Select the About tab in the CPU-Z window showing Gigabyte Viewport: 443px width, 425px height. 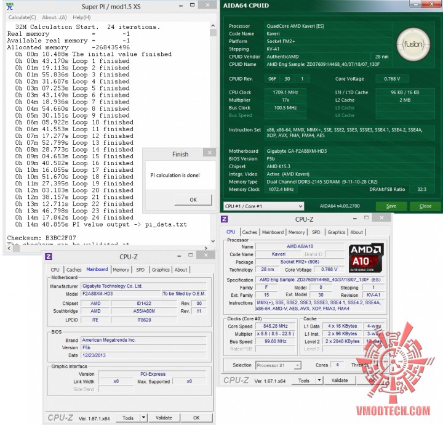(x=181, y=270)
